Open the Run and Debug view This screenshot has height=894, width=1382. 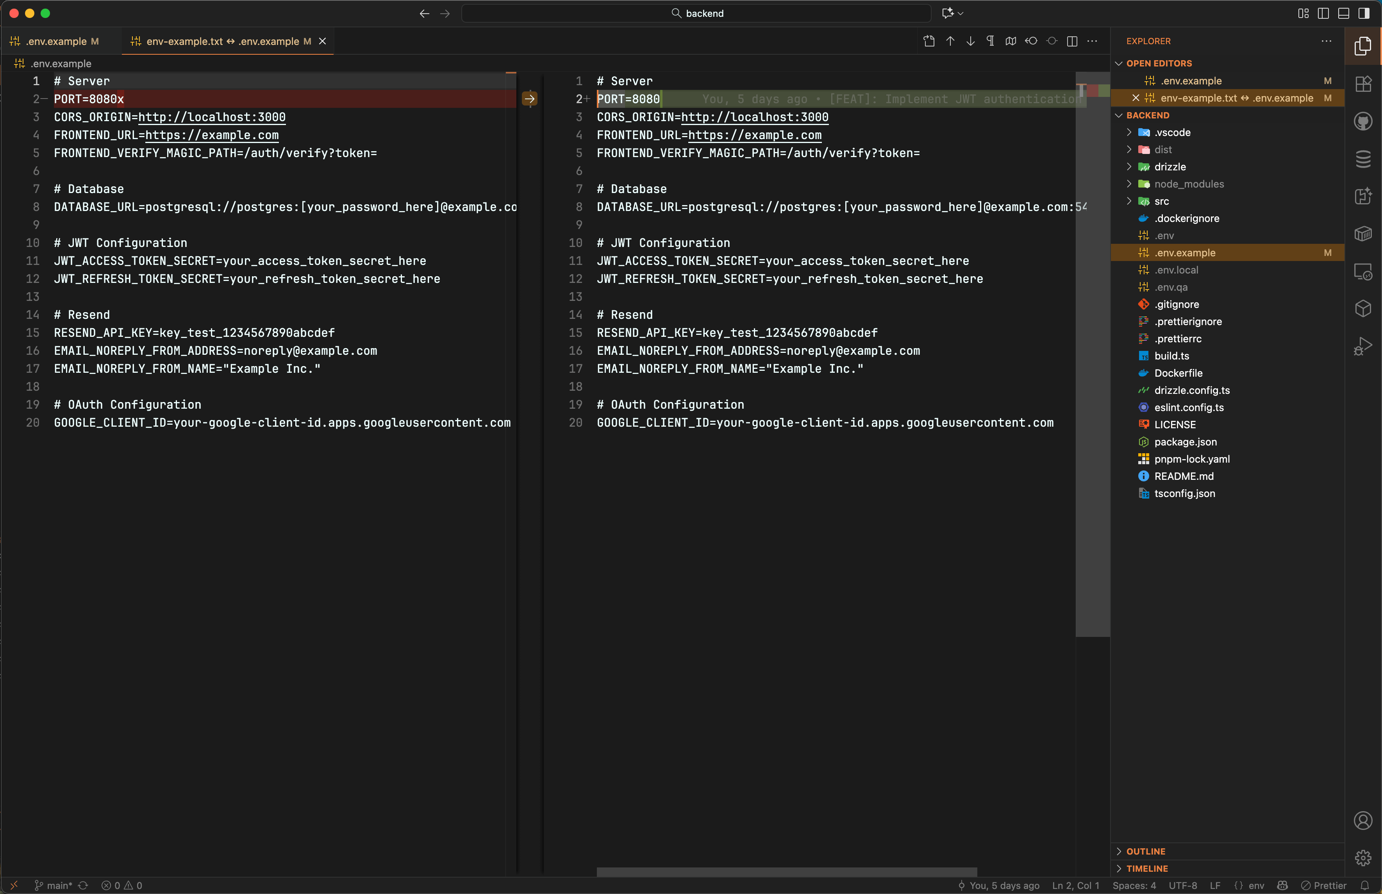[1362, 345]
